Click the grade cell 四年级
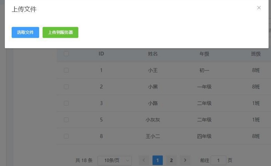271x166 pixels. 204,136
